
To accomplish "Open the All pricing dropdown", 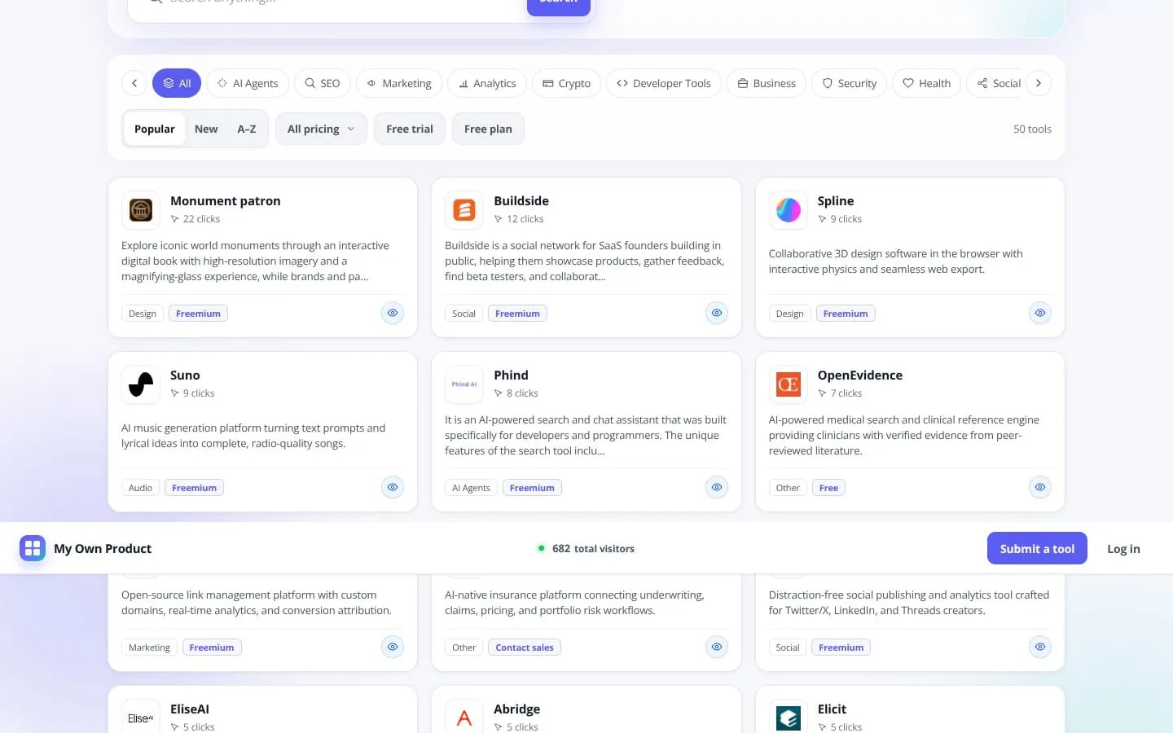I will [321, 129].
